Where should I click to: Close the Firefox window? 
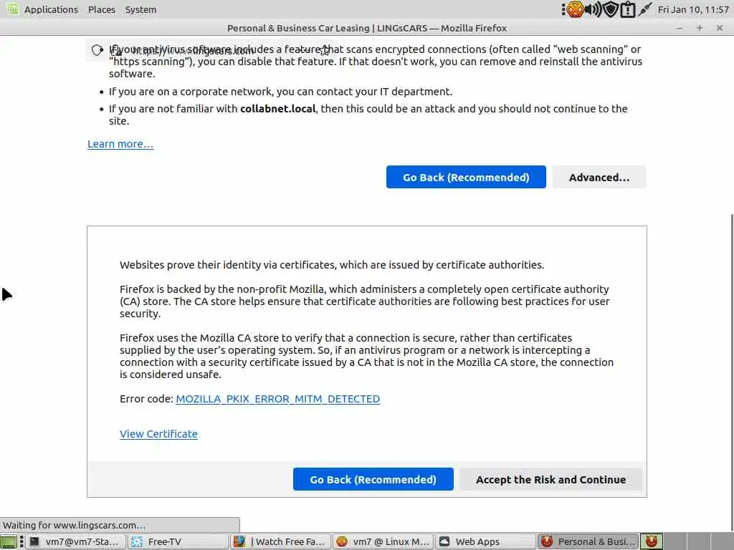(720, 28)
